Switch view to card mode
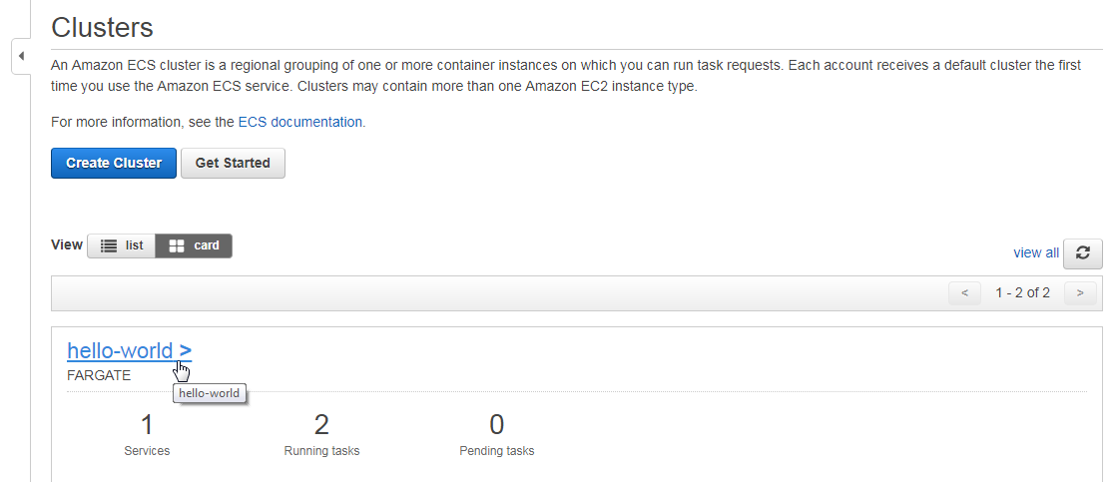The image size is (1116, 482). [194, 245]
